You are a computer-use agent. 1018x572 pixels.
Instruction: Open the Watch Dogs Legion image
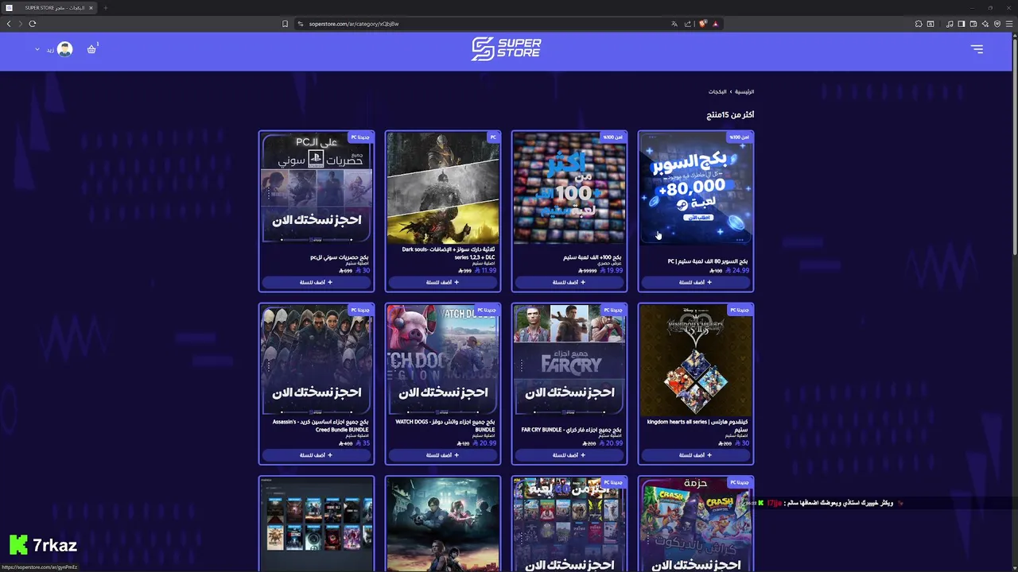(x=443, y=361)
